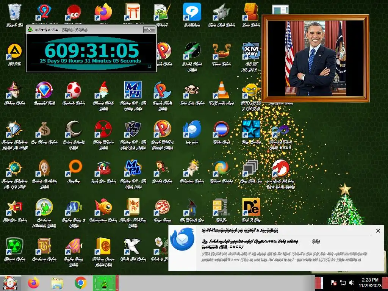Open the Dynomite Deluxe spotted egg icon

tap(74, 90)
